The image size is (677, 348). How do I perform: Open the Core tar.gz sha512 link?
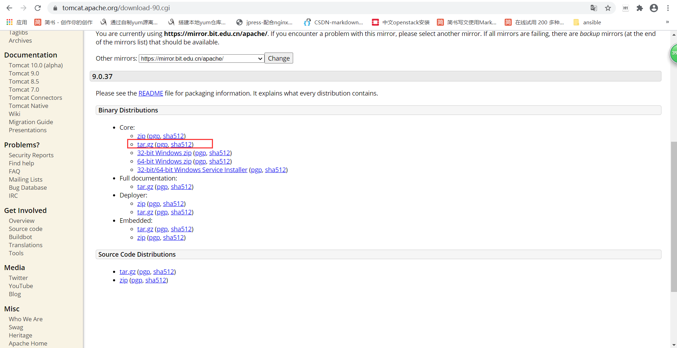181,144
